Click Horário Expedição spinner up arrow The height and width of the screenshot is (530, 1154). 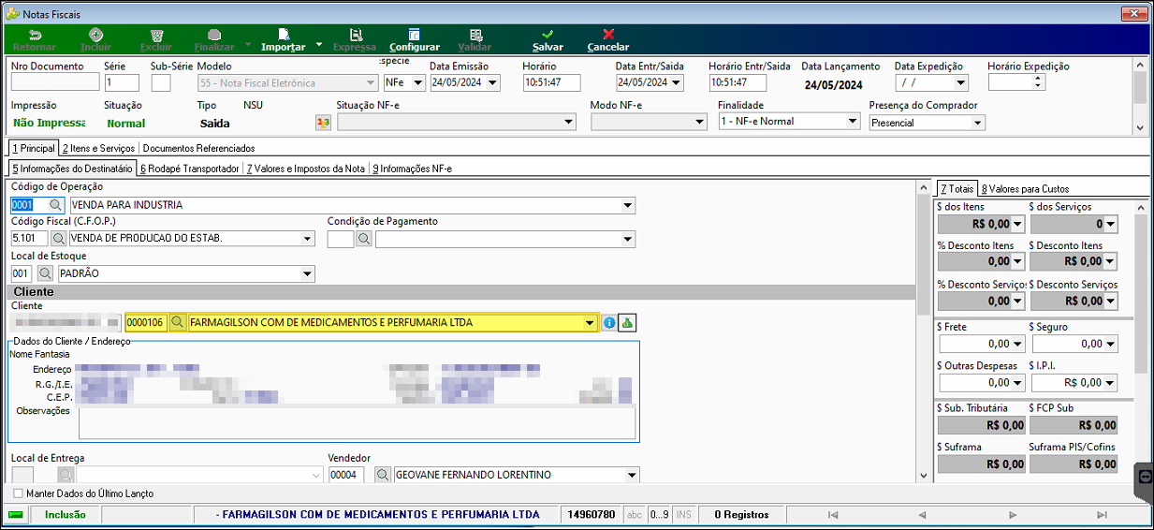pos(1037,79)
